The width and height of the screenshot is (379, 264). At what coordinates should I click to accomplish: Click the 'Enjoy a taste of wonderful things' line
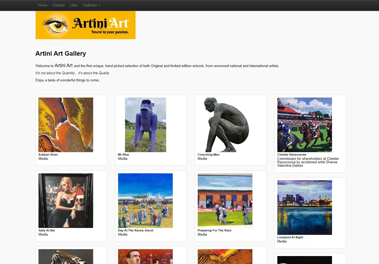tap(68, 80)
